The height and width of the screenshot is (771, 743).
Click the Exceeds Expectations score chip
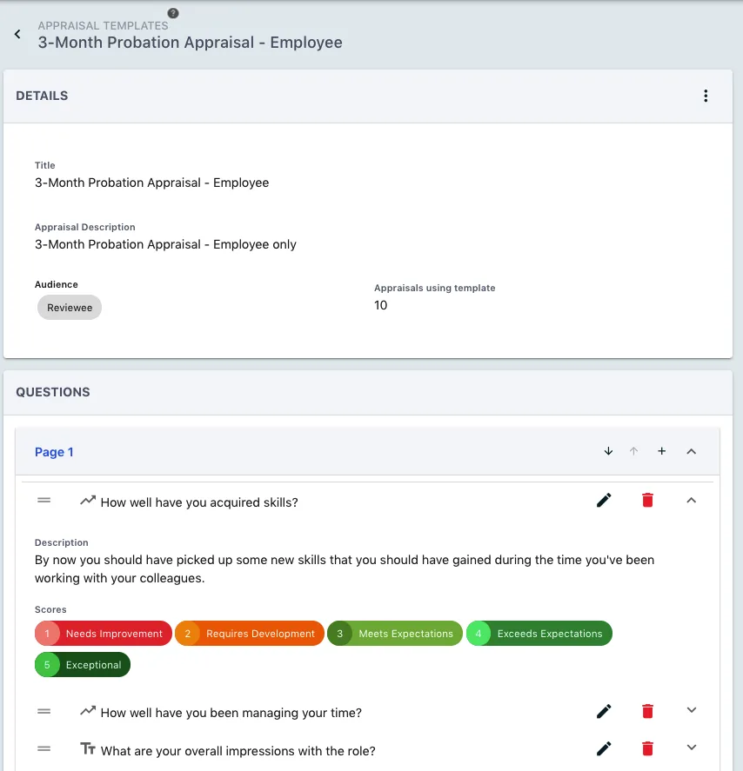[539, 634]
